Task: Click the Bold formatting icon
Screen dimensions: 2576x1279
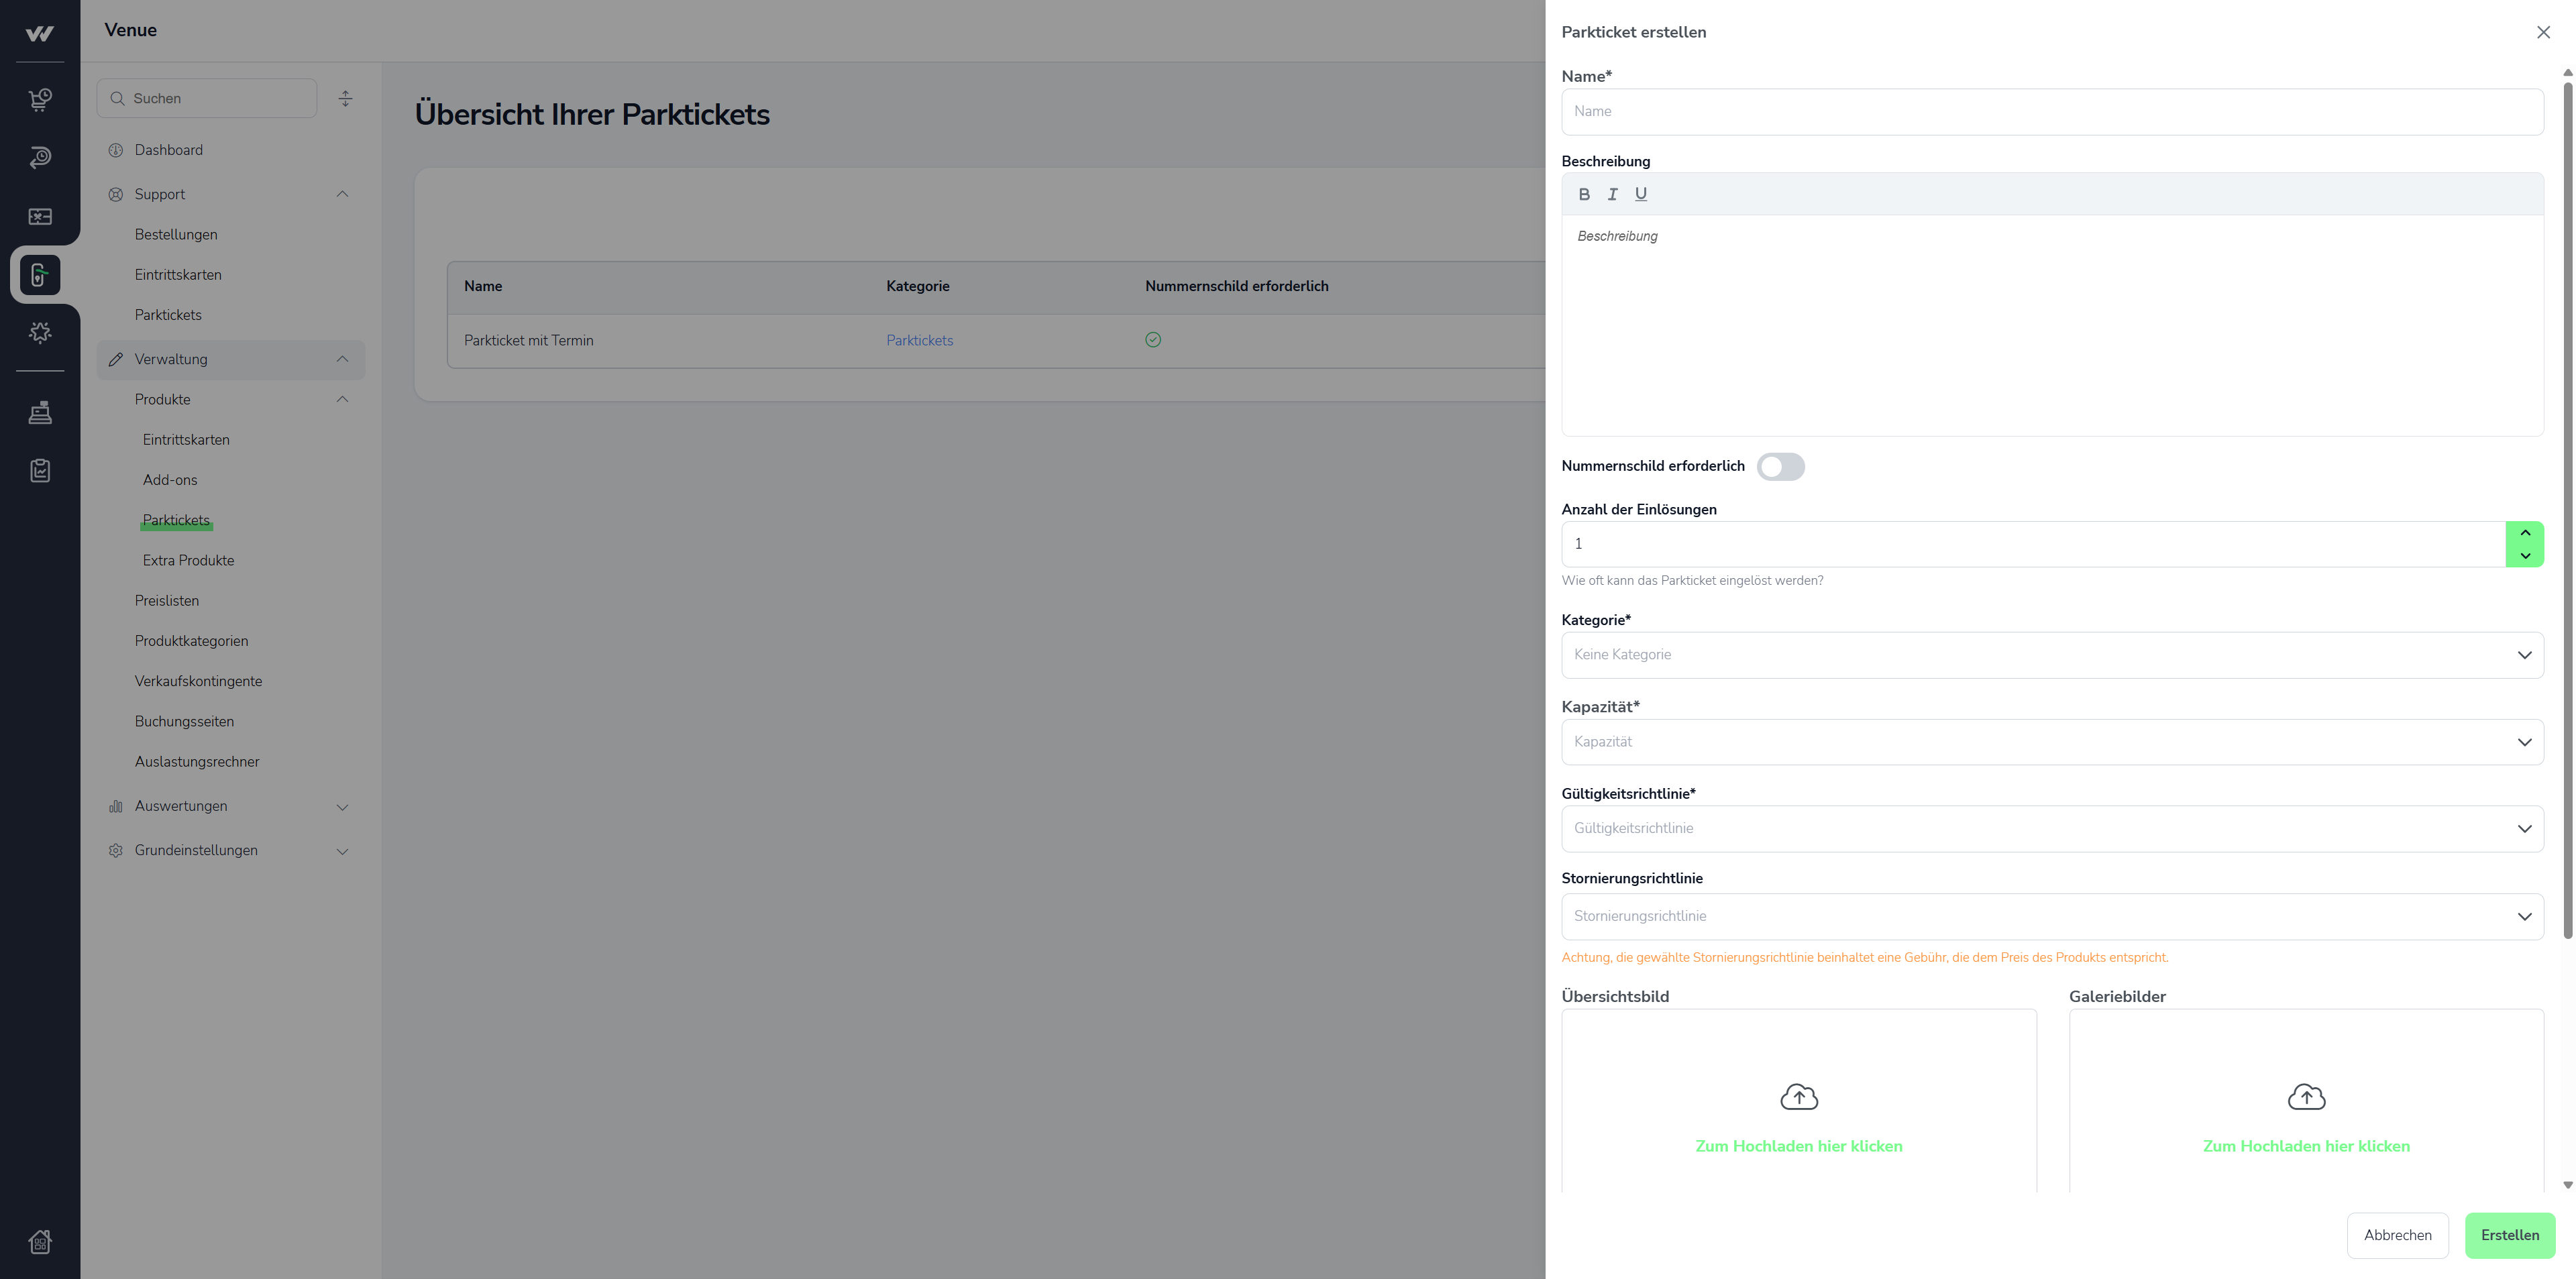Action: [1584, 194]
